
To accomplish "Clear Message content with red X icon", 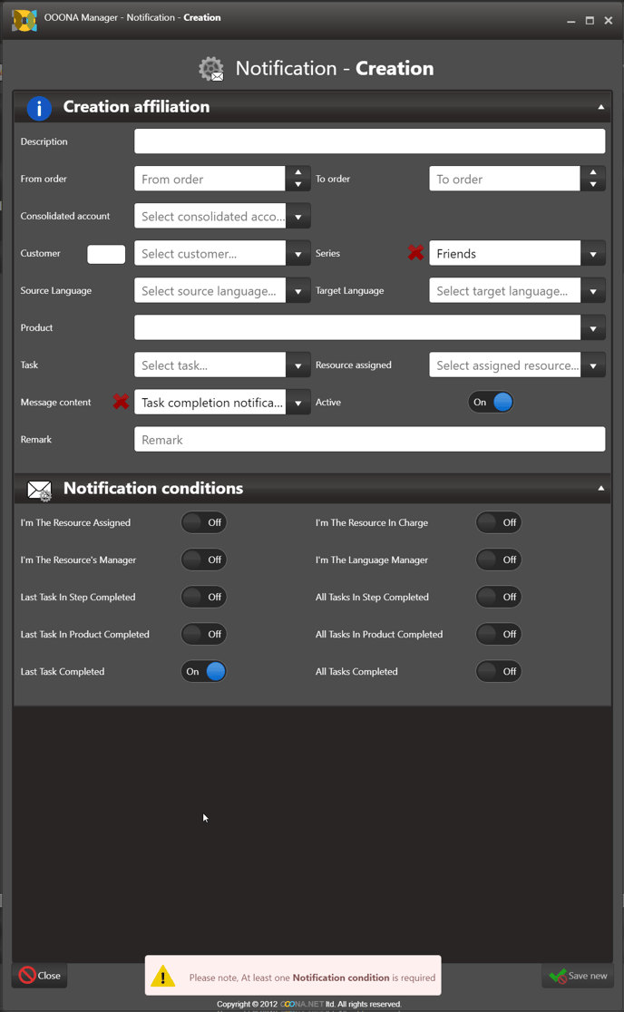I will [x=121, y=402].
